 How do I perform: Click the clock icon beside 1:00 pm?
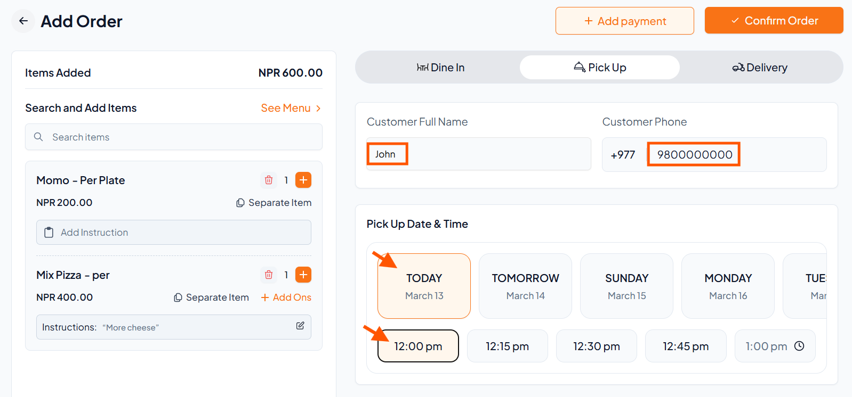(x=799, y=346)
